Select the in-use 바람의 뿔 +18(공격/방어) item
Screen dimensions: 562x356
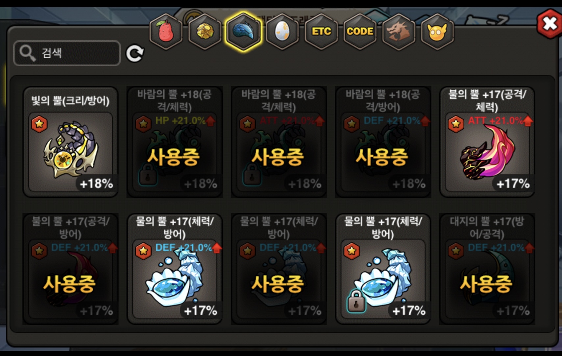(383, 142)
